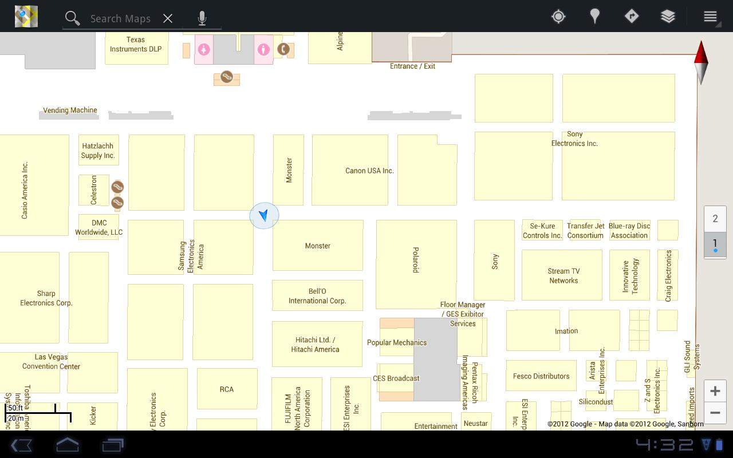Clear the search field with X
The width and height of the screenshot is (733, 458).
point(168,18)
